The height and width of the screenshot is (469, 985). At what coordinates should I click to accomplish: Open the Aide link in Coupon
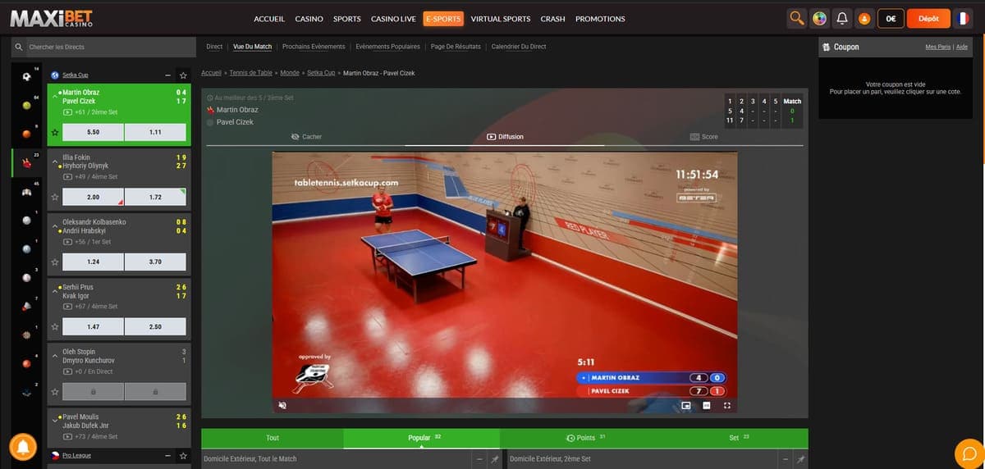click(x=962, y=47)
